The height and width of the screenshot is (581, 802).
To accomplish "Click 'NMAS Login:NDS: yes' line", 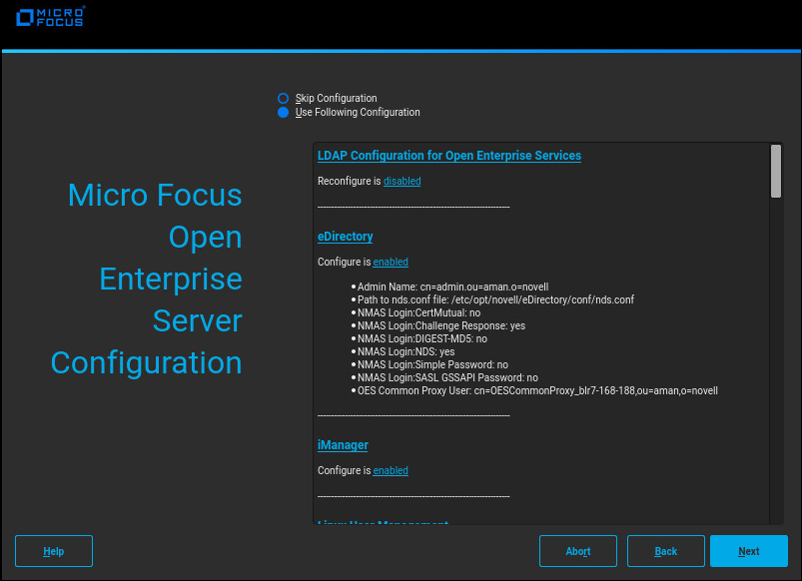I will [406, 351].
